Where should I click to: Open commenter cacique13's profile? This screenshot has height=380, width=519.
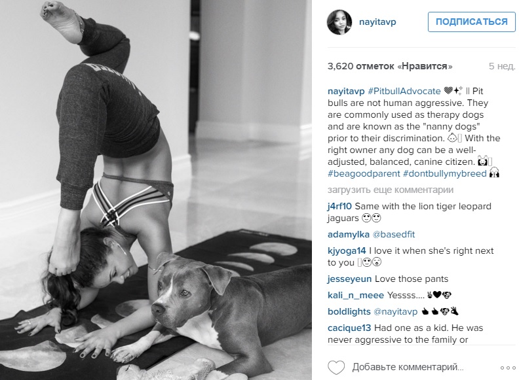point(349,328)
